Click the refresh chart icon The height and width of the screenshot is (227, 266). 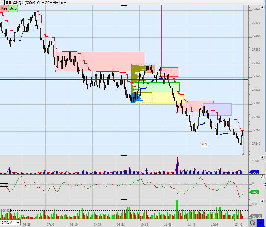(252, 223)
